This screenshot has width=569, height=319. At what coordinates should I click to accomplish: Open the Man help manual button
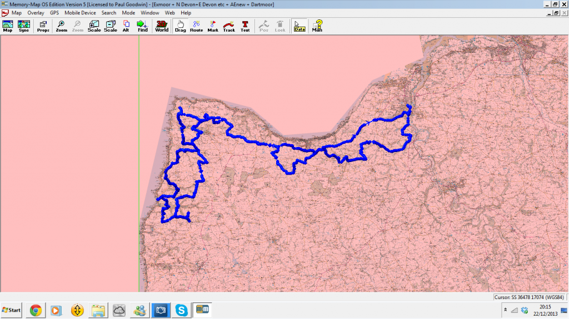(317, 26)
